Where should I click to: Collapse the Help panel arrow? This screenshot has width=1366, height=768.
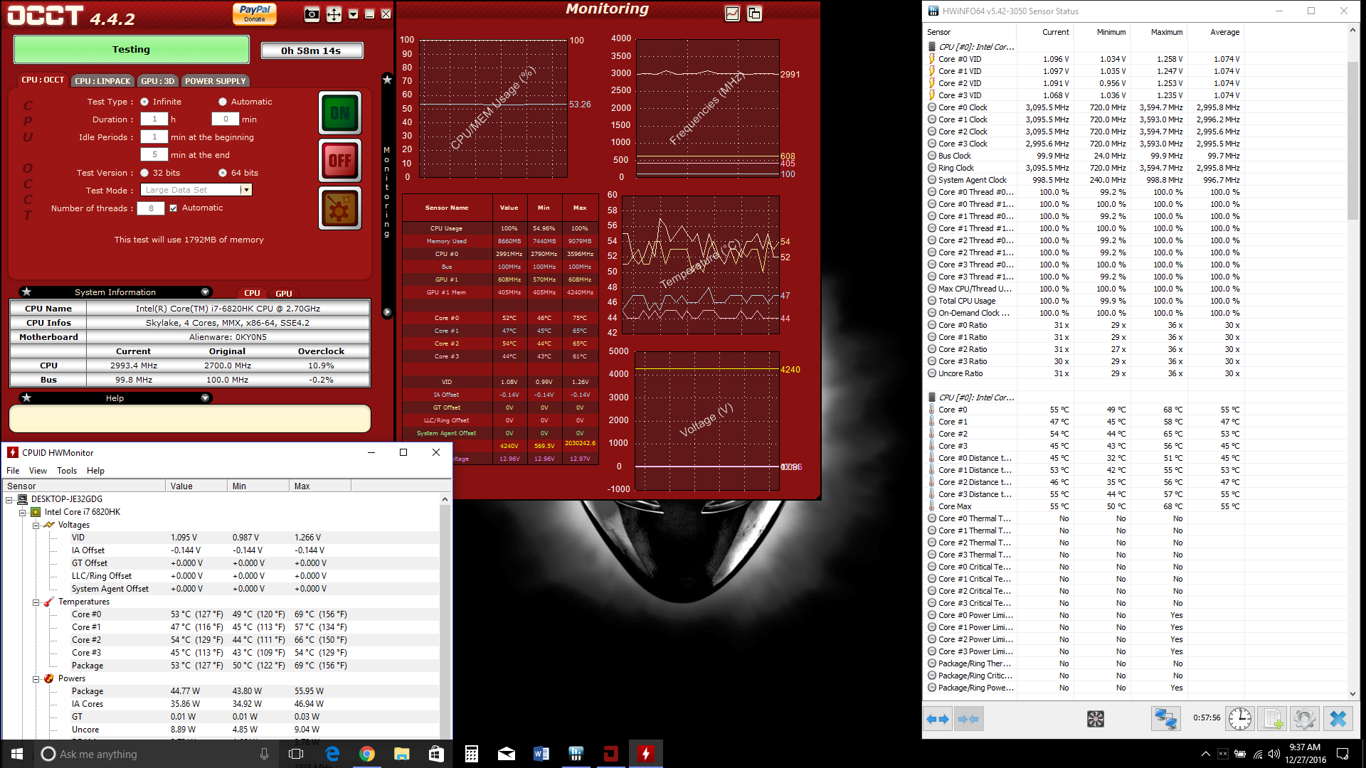pyautogui.click(x=205, y=398)
